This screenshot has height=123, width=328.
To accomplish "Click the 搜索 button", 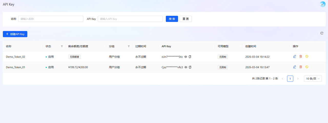I will pyautogui.click(x=172, y=19).
